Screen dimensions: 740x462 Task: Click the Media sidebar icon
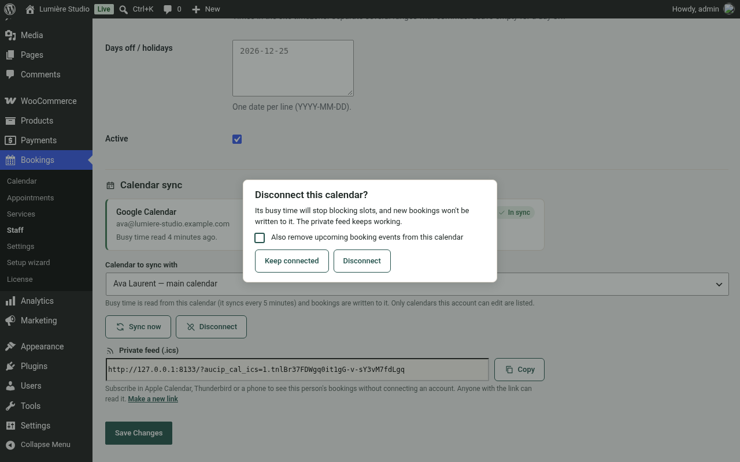pyautogui.click(x=10, y=35)
